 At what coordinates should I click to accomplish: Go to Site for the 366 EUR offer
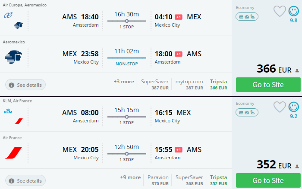(x=268, y=85)
